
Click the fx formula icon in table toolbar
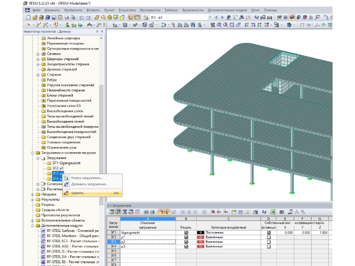(x=297, y=212)
